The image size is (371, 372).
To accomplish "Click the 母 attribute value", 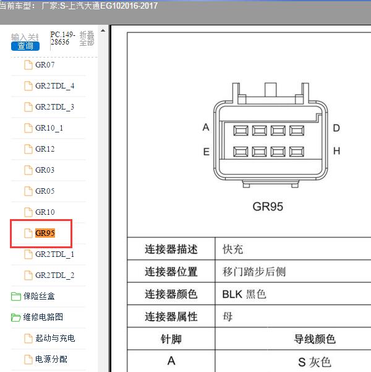I will [228, 316].
